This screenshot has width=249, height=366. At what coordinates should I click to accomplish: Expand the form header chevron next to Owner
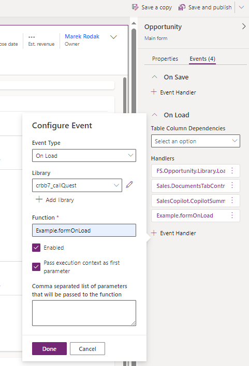point(113,37)
